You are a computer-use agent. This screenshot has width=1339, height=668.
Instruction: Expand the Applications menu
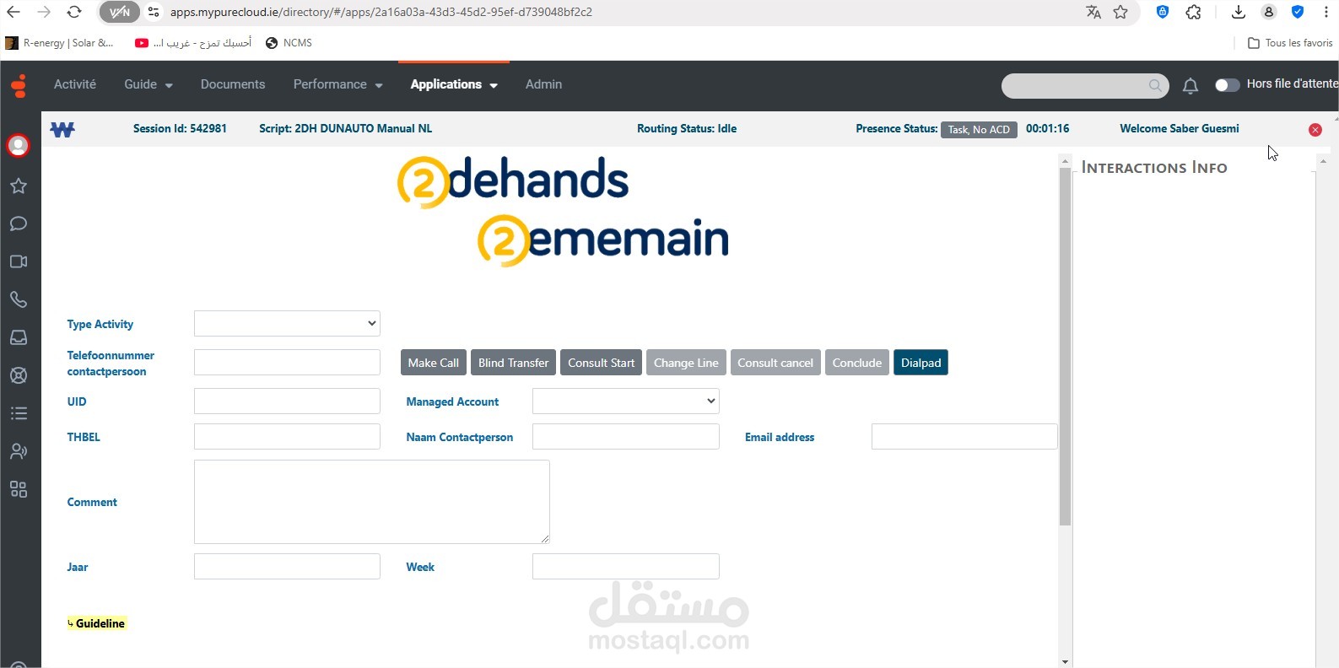click(x=454, y=84)
